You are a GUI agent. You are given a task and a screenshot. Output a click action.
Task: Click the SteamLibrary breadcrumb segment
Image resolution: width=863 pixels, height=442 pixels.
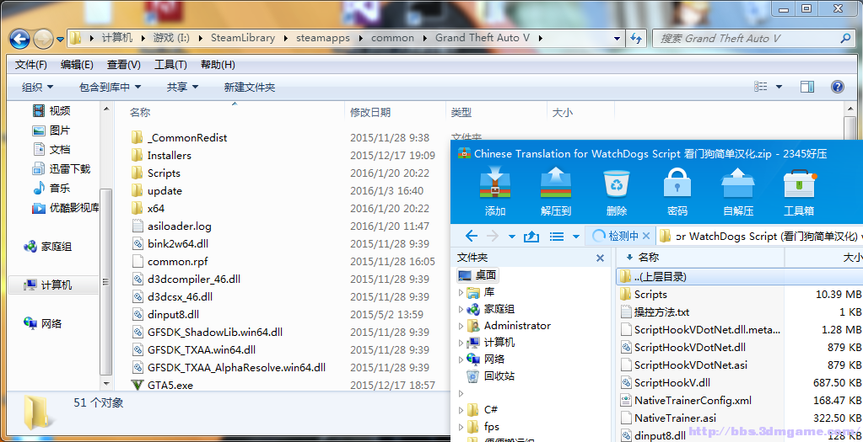243,39
